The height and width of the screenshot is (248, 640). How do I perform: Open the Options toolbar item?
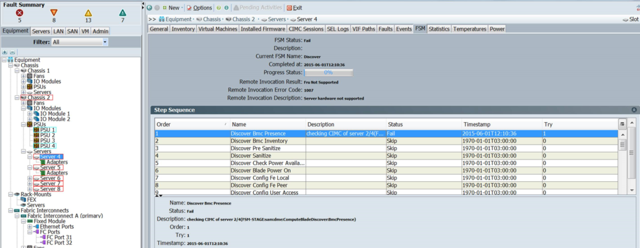tap(199, 7)
